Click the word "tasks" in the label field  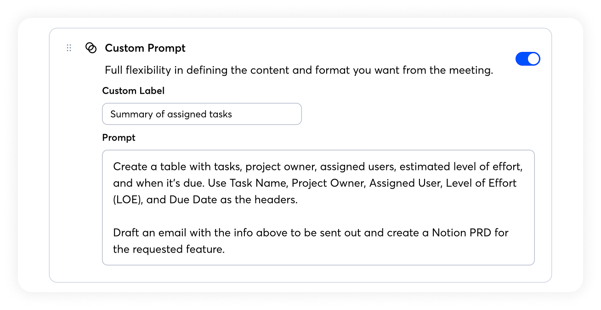pyautogui.click(x=220, y=114)
